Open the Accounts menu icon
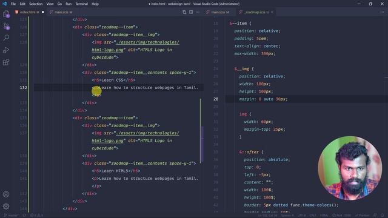 [6, 194]
